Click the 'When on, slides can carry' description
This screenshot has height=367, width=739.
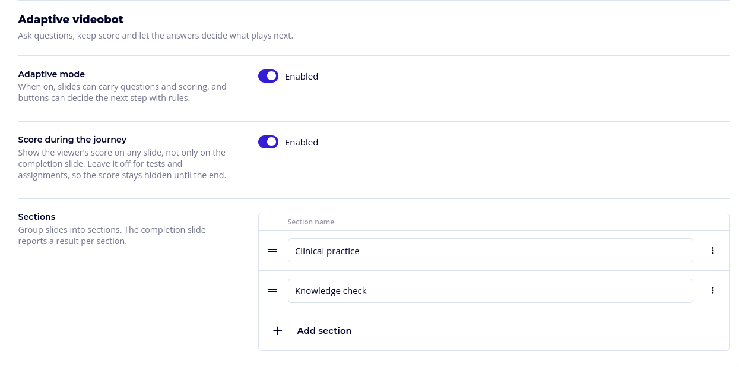point(122,92)
